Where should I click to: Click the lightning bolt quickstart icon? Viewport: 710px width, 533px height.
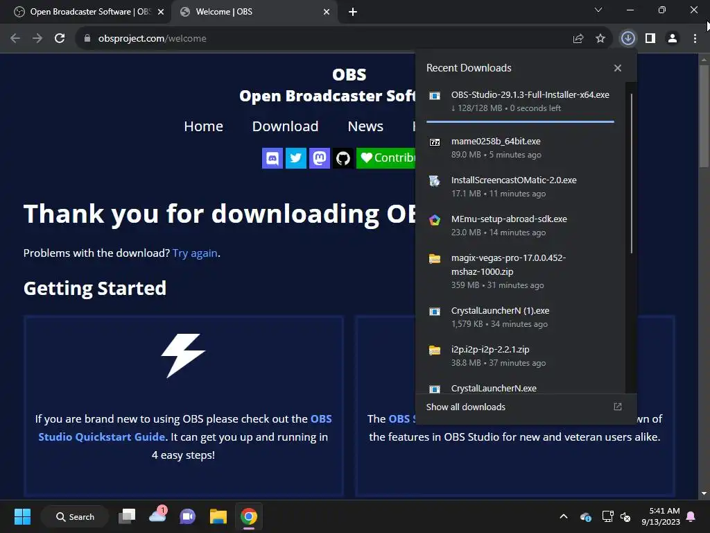coord(183,355)
